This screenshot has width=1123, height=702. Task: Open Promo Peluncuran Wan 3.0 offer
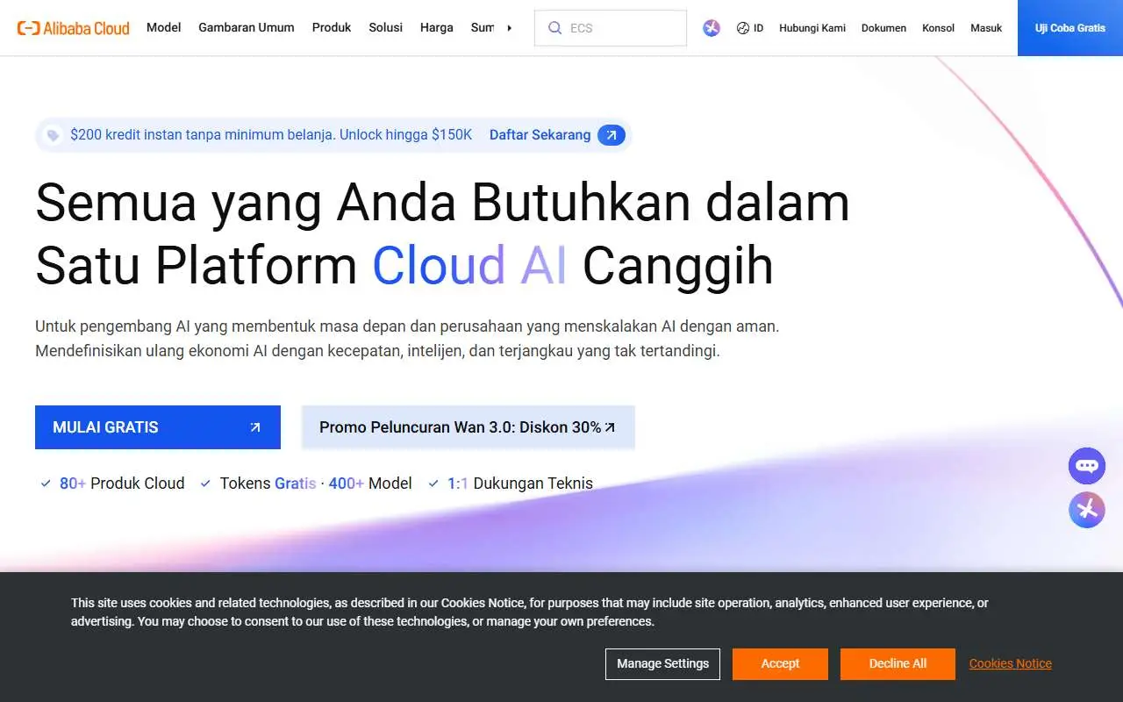[x=468, y=427]
